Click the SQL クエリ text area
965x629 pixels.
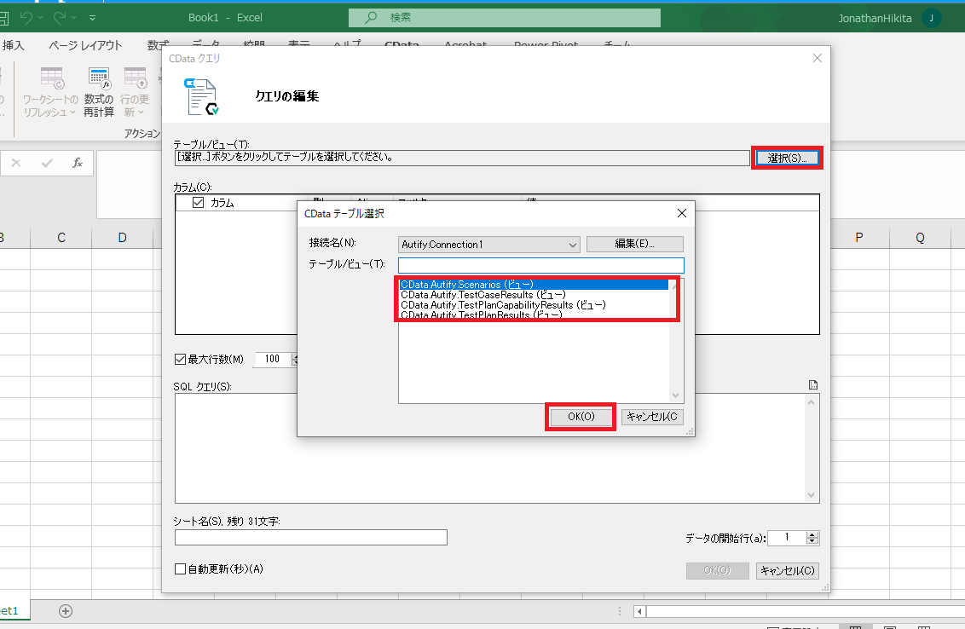click(x=490, y=448)
